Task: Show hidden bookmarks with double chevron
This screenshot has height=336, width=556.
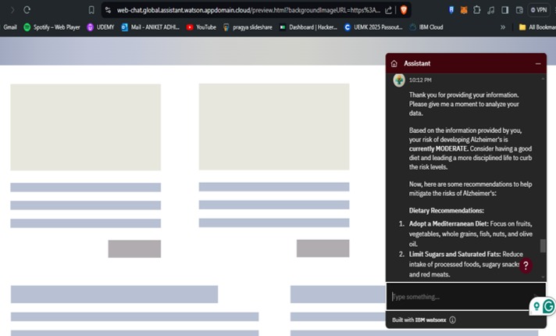Action: click(x=502, y=27)
